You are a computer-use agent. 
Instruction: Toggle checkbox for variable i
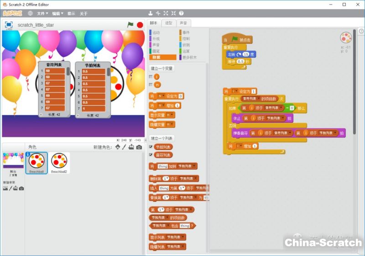151,77
